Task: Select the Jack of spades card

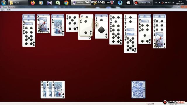Action: coord(130,33)
